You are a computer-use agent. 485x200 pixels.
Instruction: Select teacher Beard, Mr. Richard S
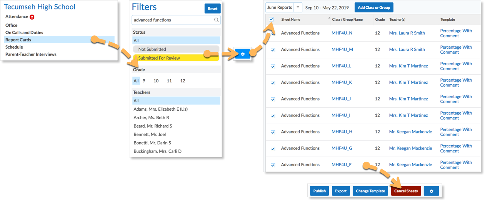pyautogui.click(x=153, y=126)
